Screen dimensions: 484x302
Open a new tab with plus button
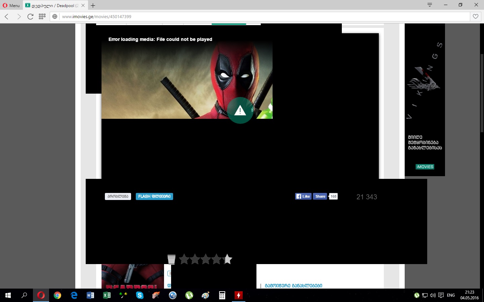pyautogui.click(x=93, y=5)
